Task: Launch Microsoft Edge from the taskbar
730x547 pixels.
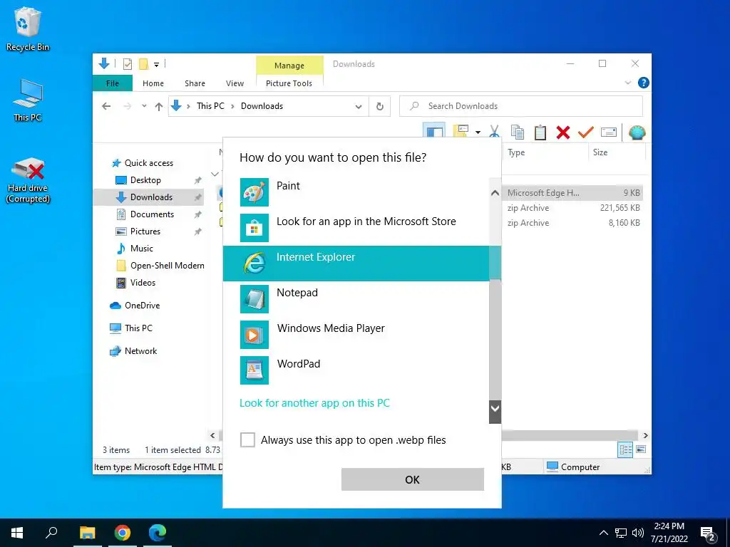Action: [x=158, y=533]
